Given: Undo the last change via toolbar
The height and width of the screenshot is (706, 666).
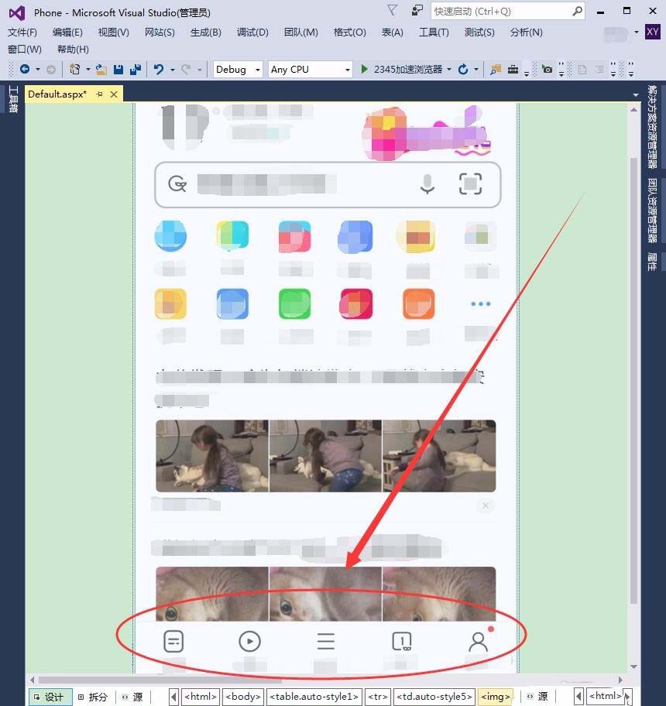Looking at the screenshot, I should [158, 69].
